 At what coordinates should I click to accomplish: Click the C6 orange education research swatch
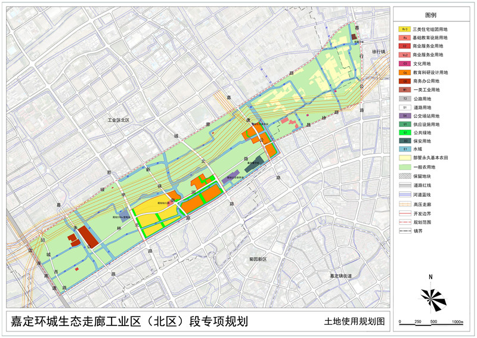pyautogui.click(x=404, y=72)
